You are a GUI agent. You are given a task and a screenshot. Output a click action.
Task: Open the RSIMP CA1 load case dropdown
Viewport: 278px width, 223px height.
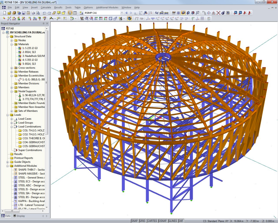pyautogui.click(x=122, y=13)
